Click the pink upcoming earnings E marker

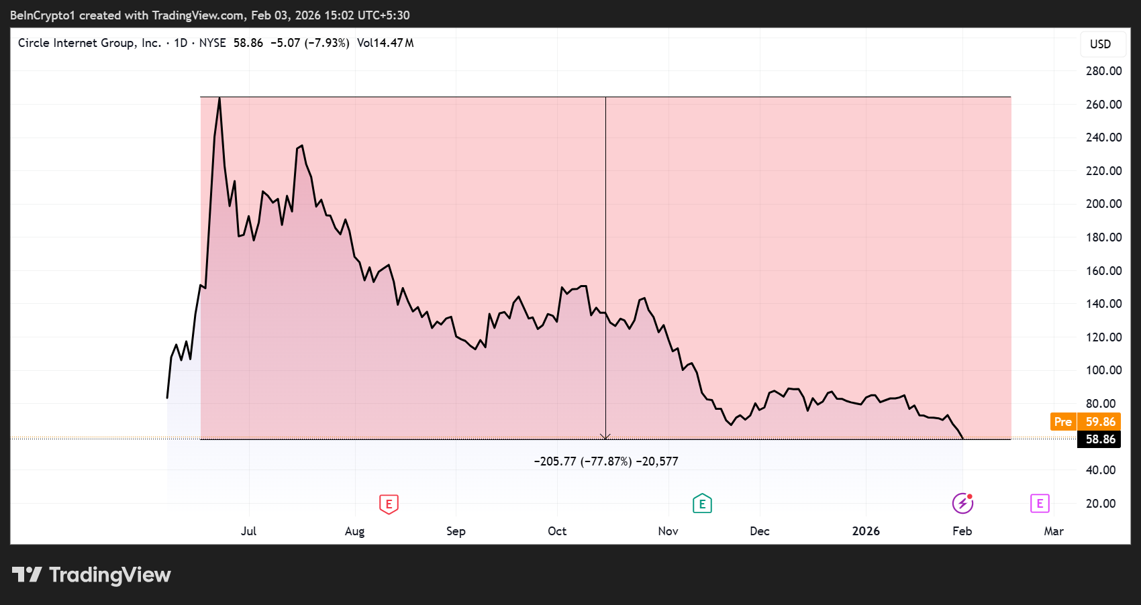pyautogui.click(x=1040, y=503)
